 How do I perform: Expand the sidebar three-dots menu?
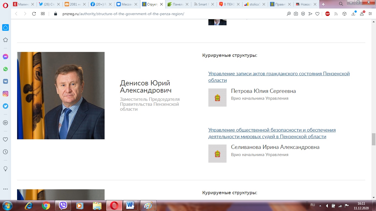(5, 189)
